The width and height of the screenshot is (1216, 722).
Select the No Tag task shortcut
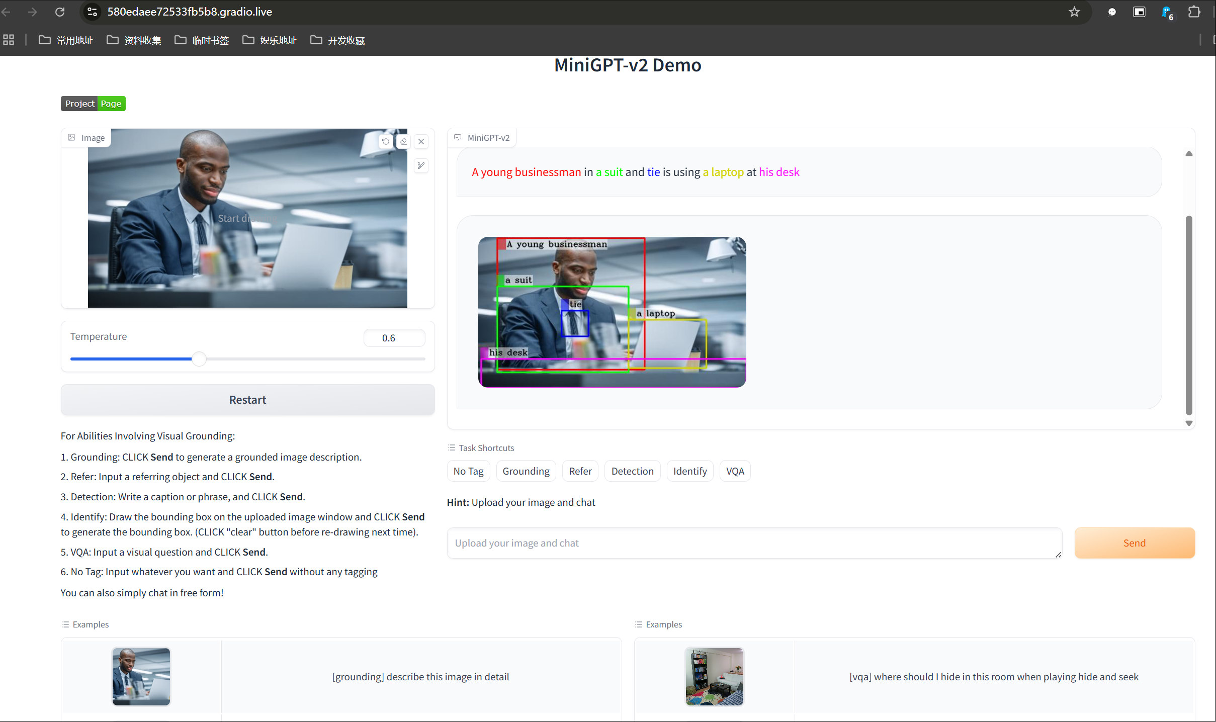pos(468,471)
